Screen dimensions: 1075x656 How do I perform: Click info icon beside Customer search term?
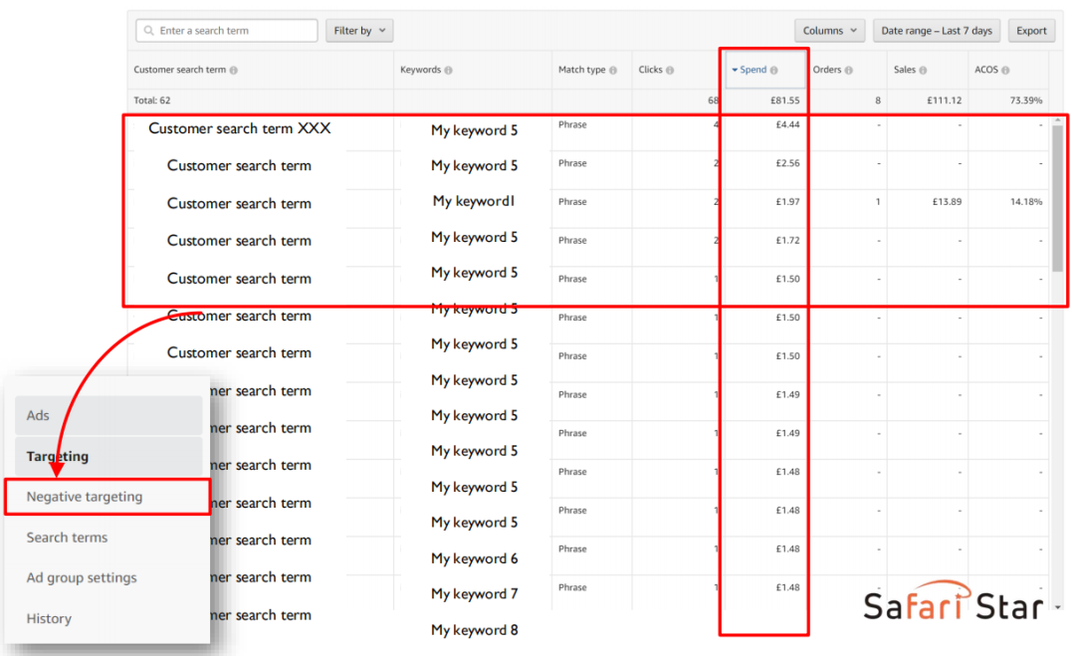(234, 71)
